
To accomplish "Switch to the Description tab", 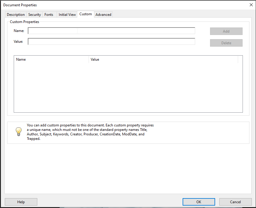I will (x=16, y=15).
